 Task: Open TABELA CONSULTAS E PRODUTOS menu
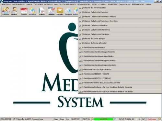(40, 5)
